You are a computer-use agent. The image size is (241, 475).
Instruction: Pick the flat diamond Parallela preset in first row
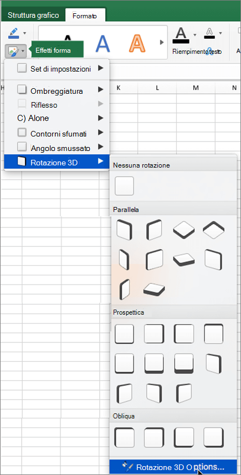[184, 230]
